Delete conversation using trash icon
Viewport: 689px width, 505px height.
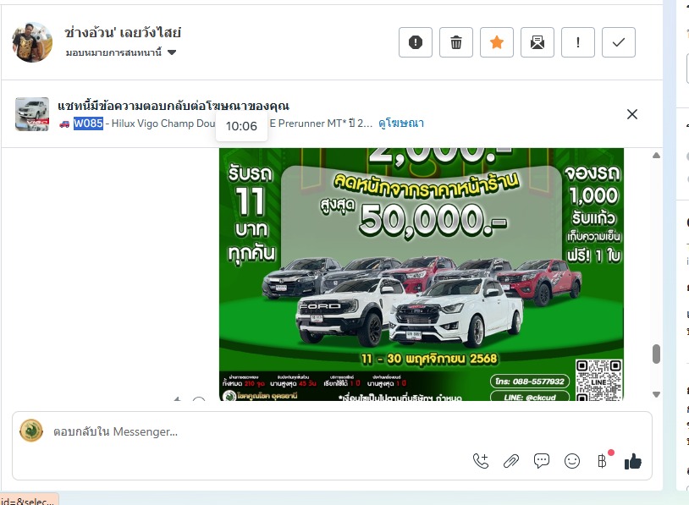tap(456, 42)
